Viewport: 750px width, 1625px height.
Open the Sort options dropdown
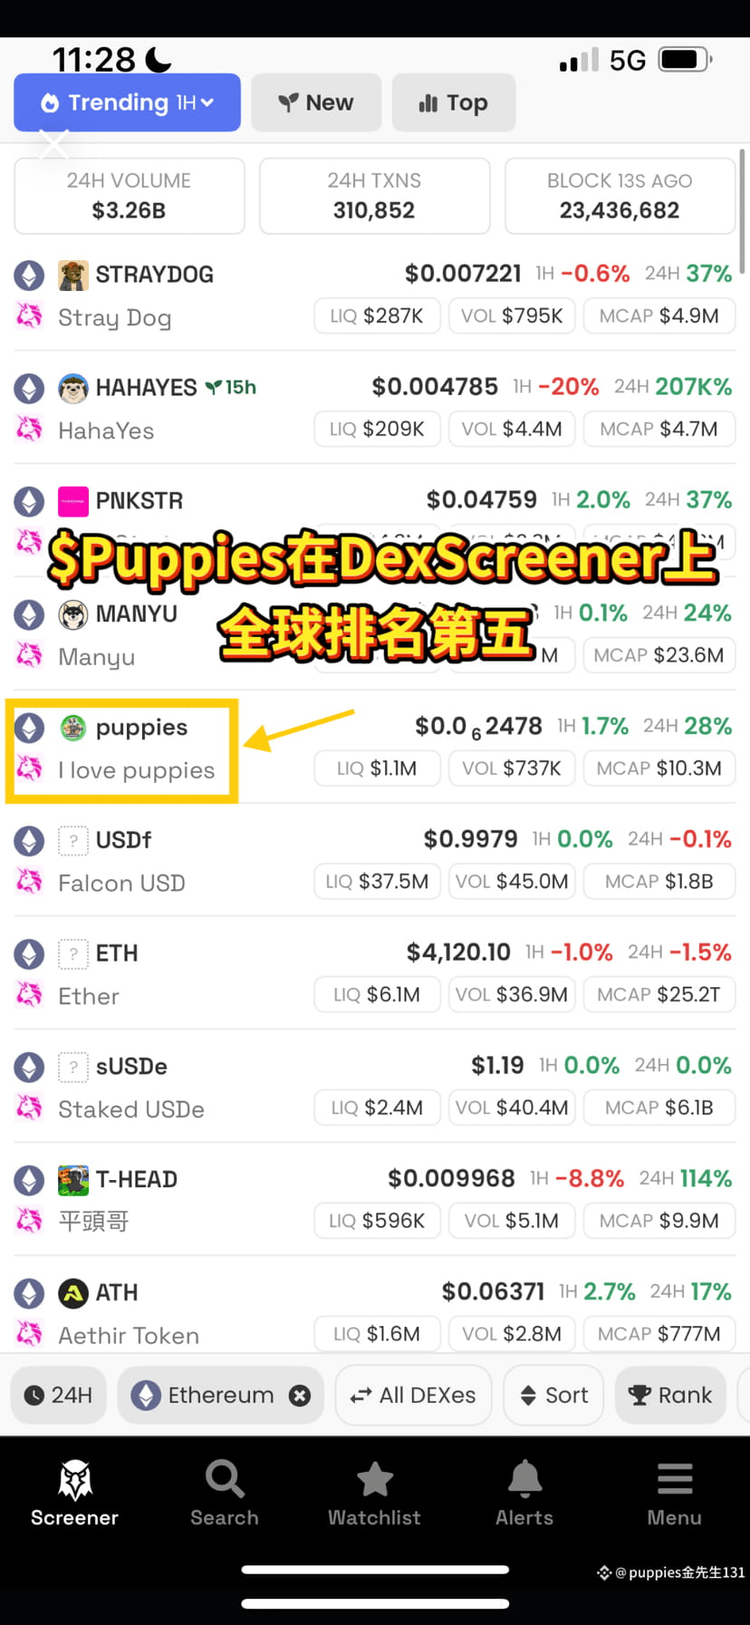coord(553,1395)
